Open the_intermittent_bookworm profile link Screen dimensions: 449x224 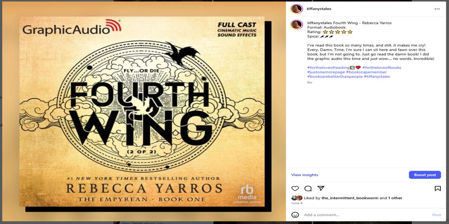click(x=350, y=198)
